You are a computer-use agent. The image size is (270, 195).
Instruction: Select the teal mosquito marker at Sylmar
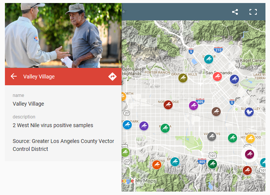pos(209,59)
